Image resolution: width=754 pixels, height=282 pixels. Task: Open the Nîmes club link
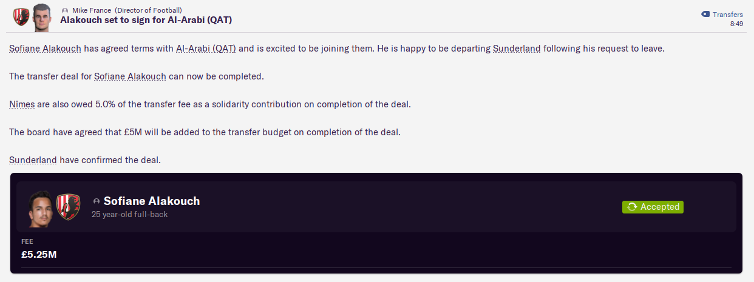click(x=22, y=104)
